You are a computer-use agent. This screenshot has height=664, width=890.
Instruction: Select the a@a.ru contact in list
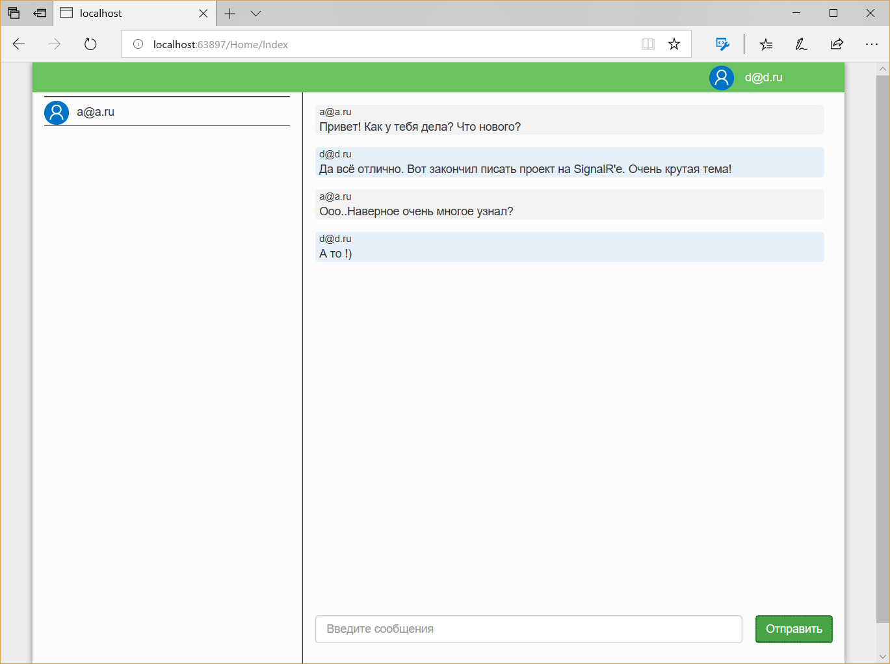point(167,112)
